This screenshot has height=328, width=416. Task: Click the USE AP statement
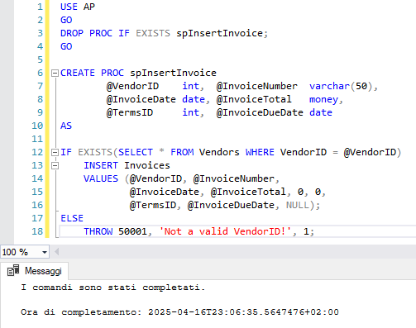pyautogui.click(x=78, y=7)
